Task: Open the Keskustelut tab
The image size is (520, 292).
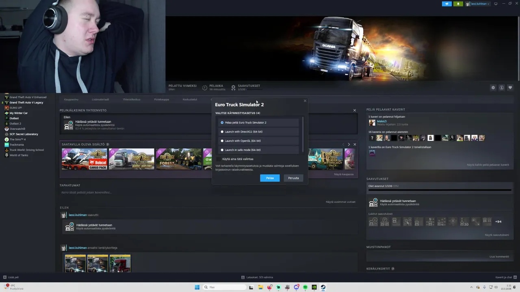Action: (190, 99)
